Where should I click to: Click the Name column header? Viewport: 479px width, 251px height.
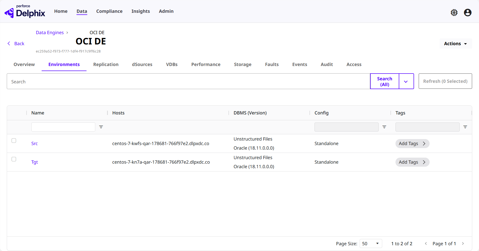point(38,113)
